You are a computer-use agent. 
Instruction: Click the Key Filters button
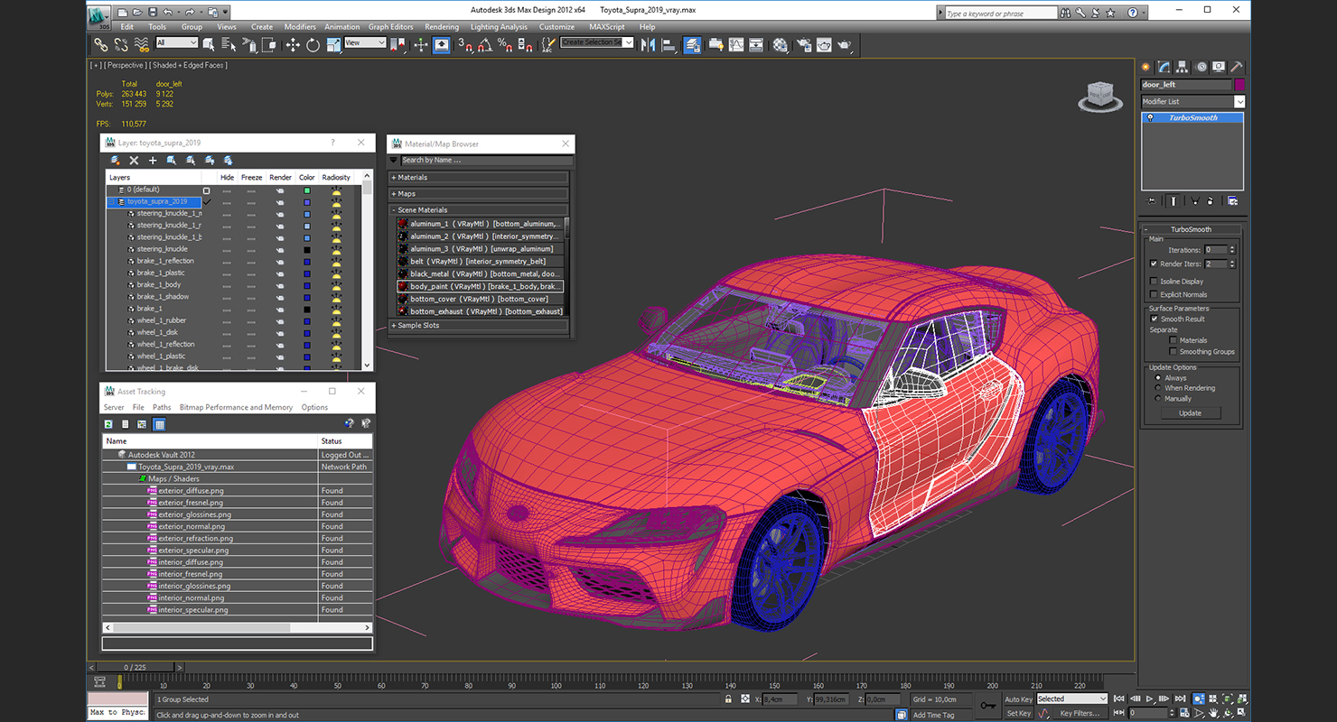tap(1080, 713)
